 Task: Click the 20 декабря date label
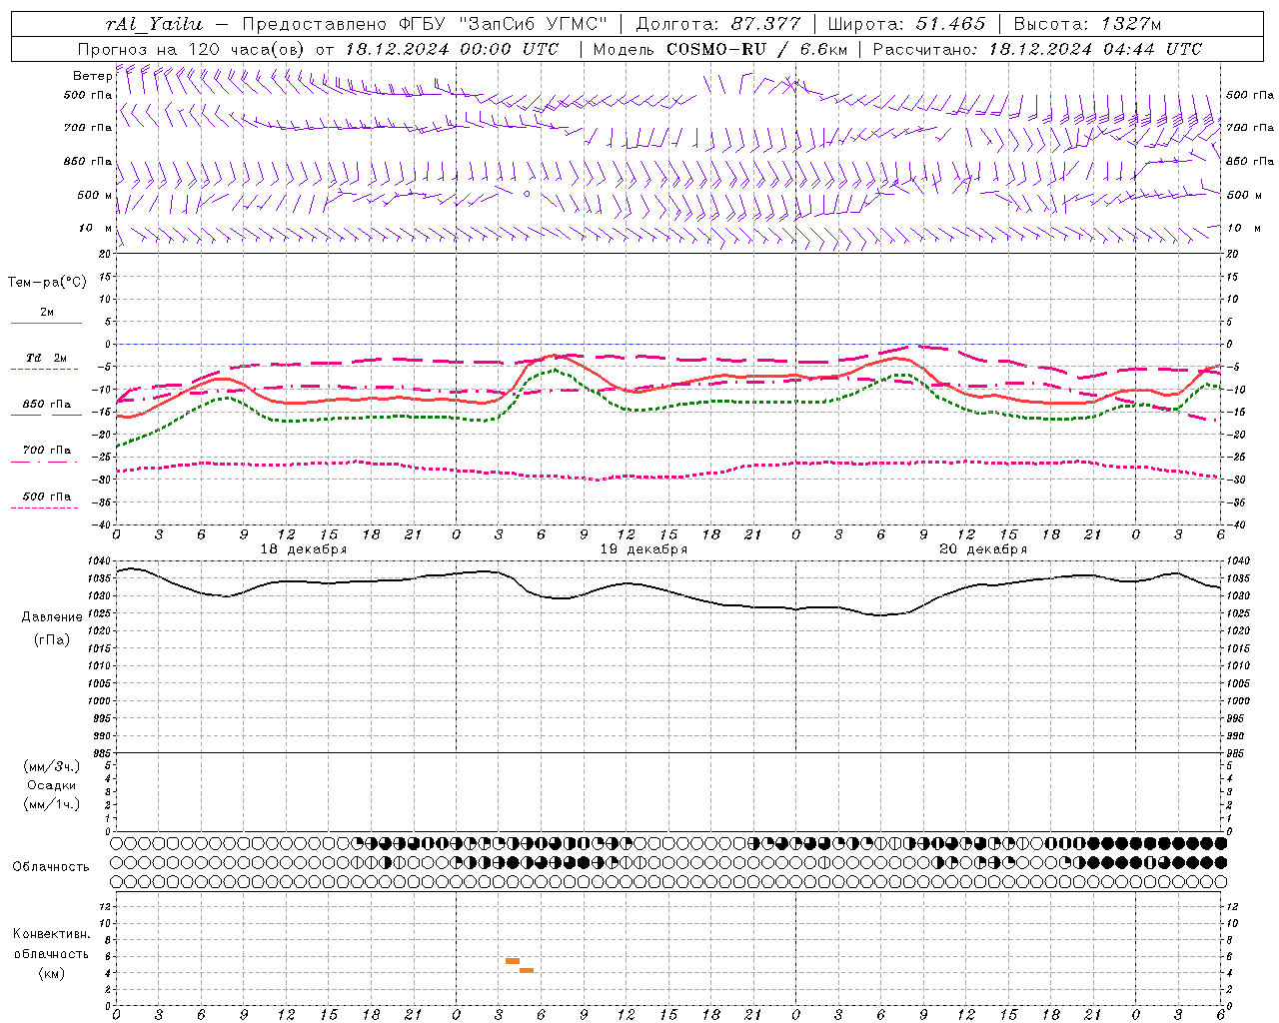983,549
